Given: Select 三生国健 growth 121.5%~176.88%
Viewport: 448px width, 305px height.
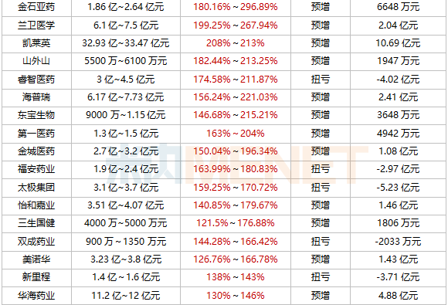Looking at the screenshot, I should [x=236, y=223].
